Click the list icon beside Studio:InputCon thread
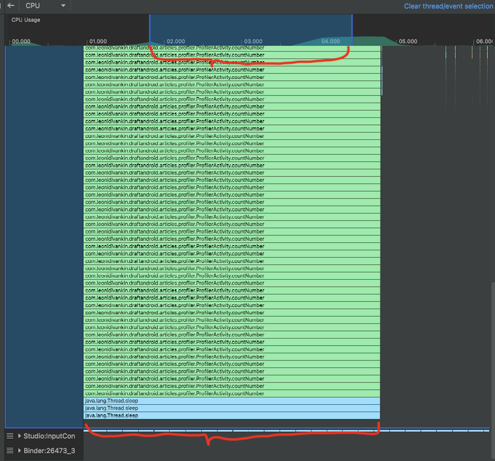The image size is (495, 461). click(x=10, y=436)
